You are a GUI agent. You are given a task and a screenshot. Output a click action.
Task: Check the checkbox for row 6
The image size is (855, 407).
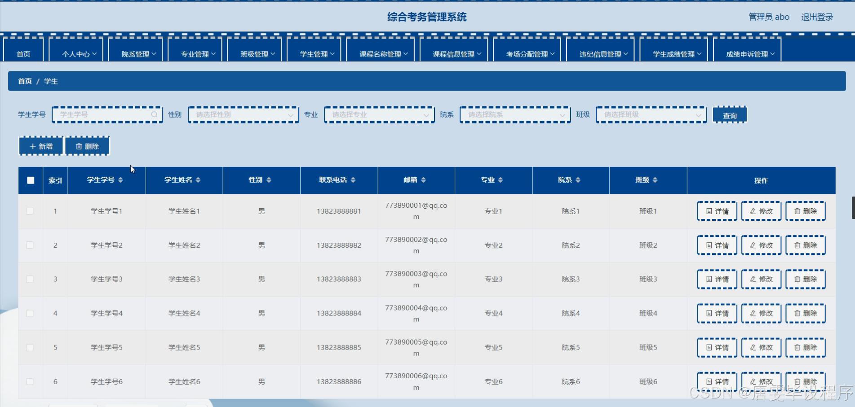pos(30,381)
